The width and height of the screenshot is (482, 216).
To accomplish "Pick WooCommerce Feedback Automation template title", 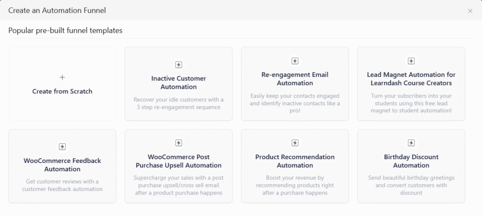I will tap(63, 165).
